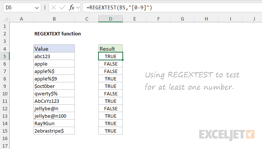The height and width of the screenshot is (149, 262).
Task: Select row 2 header
Action: 4,34
